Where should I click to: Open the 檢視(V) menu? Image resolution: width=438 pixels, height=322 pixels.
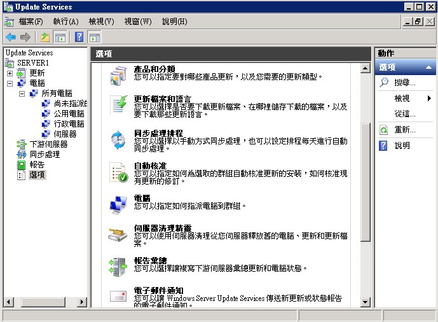click(101, 22)
